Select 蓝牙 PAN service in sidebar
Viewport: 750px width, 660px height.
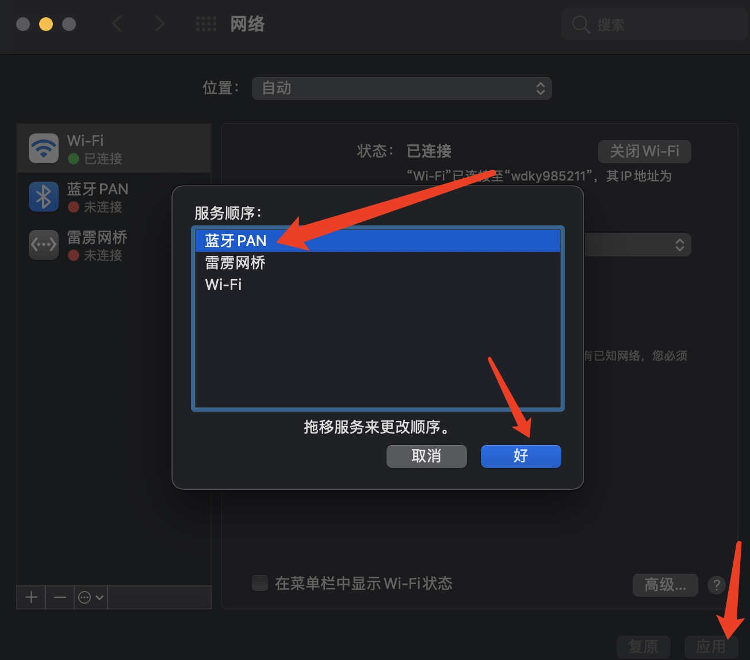click(114, 197)
